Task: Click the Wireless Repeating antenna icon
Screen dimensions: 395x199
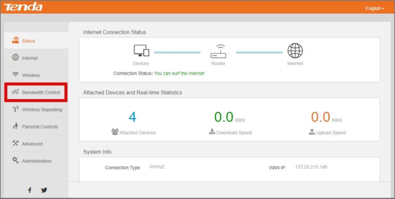Action: pos(15,109)
